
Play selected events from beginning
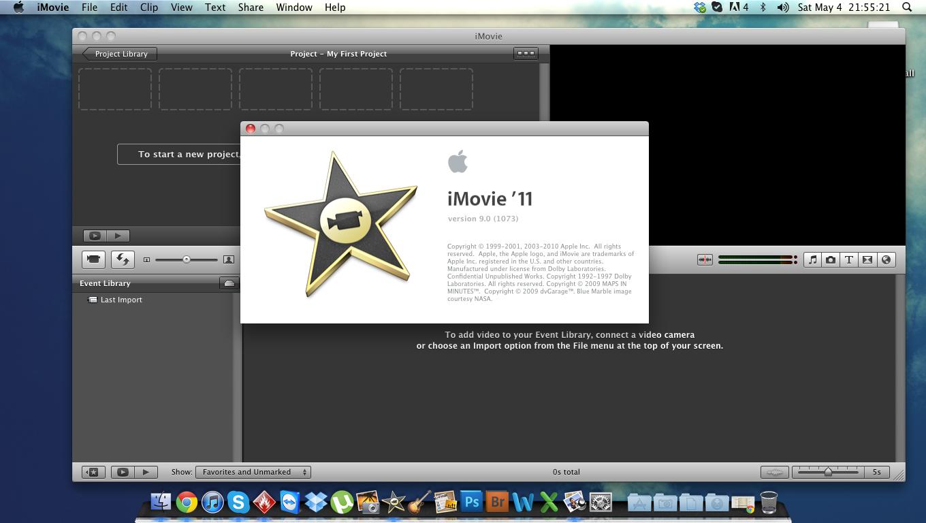146,472
